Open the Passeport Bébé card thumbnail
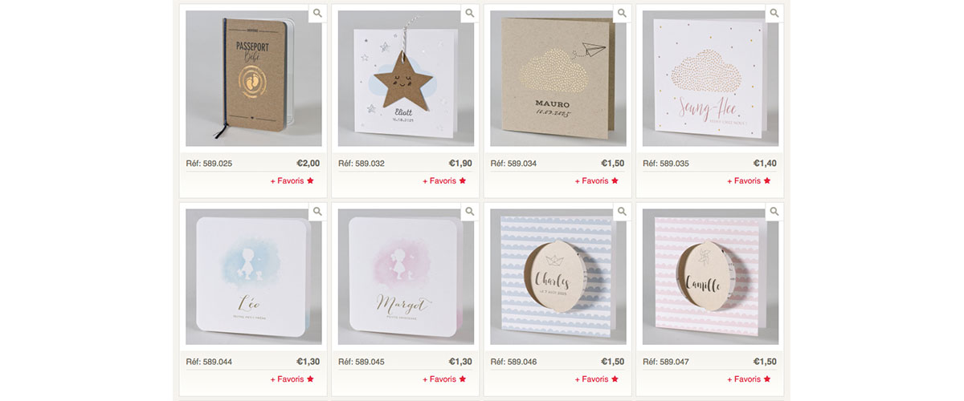The width and height of the screenshot is (964, 401). pyautogui.click(x=253, y=78)
